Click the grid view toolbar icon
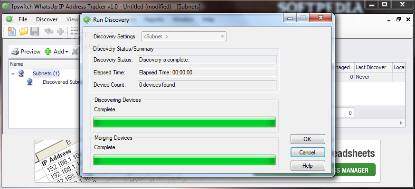Viewport: 415px width, 189px height. [75, 31]
